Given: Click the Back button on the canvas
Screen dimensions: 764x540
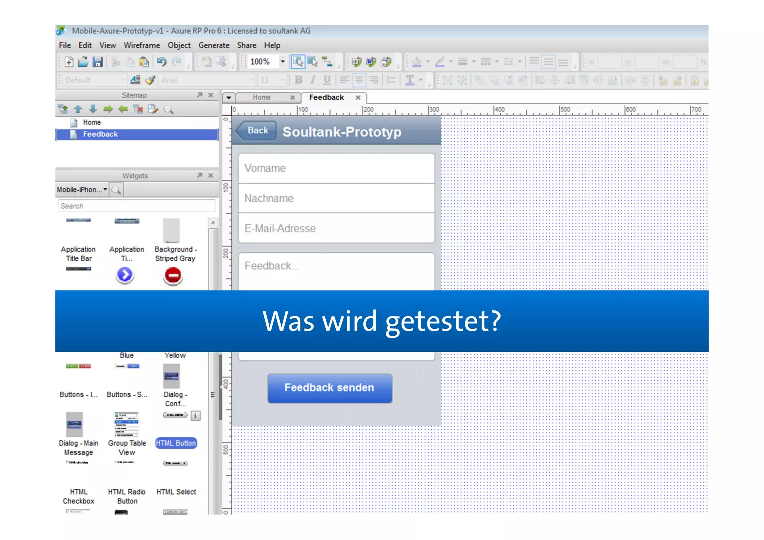Looking at the screenshot, I should click(x=257, y=131).
